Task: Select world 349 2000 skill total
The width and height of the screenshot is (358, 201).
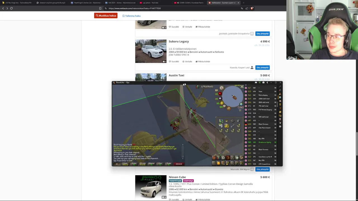Action: tap(261, 99)
